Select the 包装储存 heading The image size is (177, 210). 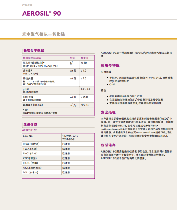[108, 145]
